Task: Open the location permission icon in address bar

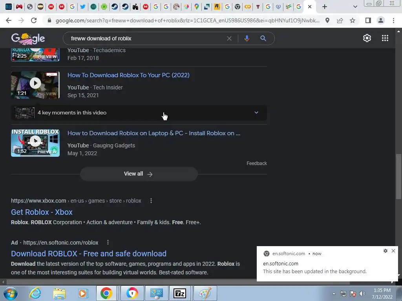Action: tap(327, 20)
